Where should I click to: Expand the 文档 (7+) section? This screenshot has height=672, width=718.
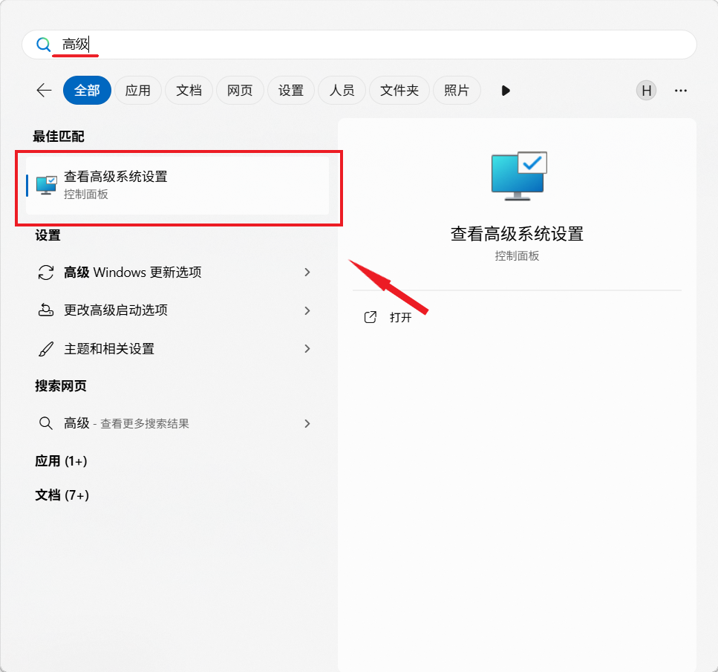coord(60,495)
